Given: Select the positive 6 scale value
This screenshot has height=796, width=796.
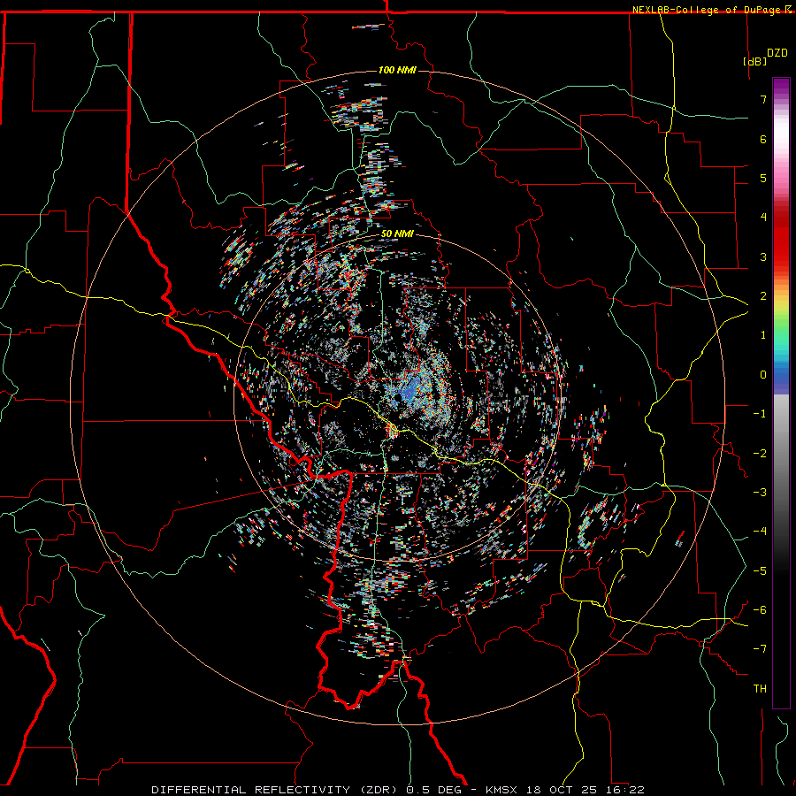Looking at the screenshot, I should pos(763,139).
